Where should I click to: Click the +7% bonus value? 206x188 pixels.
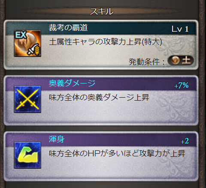point(182,85)
